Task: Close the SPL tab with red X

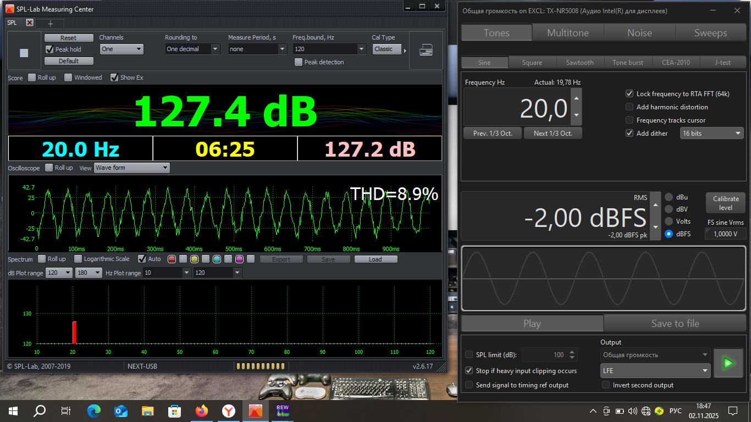Action: tap(30, 23)
